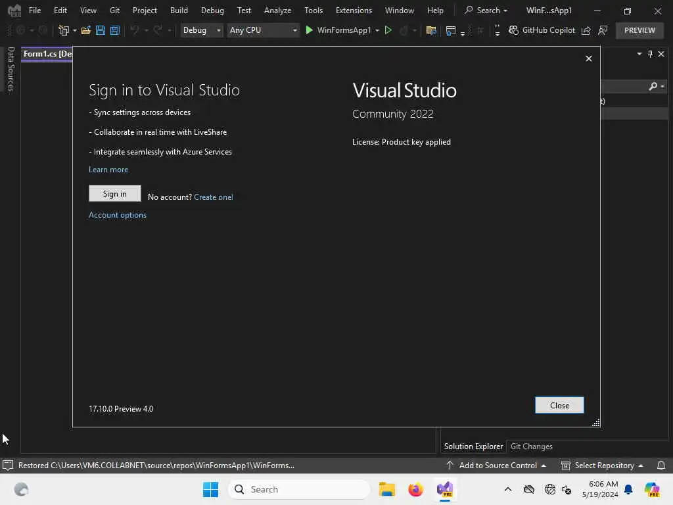Click the Close button in dialog
This screenshot has height=505, width=673.
tap(559, 405)
